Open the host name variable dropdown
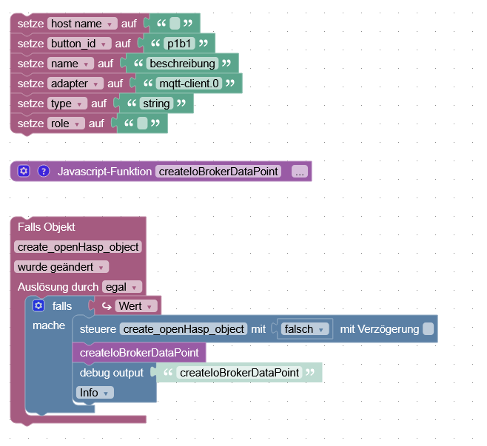This screenshot has width=487, height=446. pyautogui.click(x=82, y=24)
